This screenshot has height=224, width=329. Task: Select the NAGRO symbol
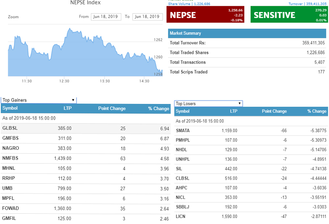point(11,148)
